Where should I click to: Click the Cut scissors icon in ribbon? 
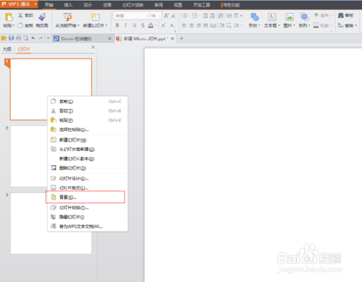(21, 16)
